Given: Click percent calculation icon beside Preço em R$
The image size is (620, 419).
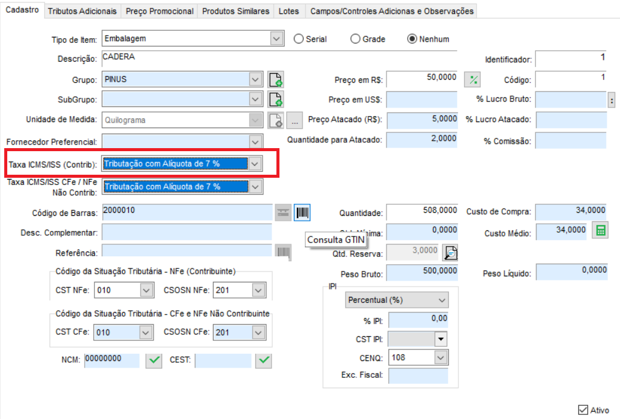Looking at the screenshot, I should (x=473, y=79).
